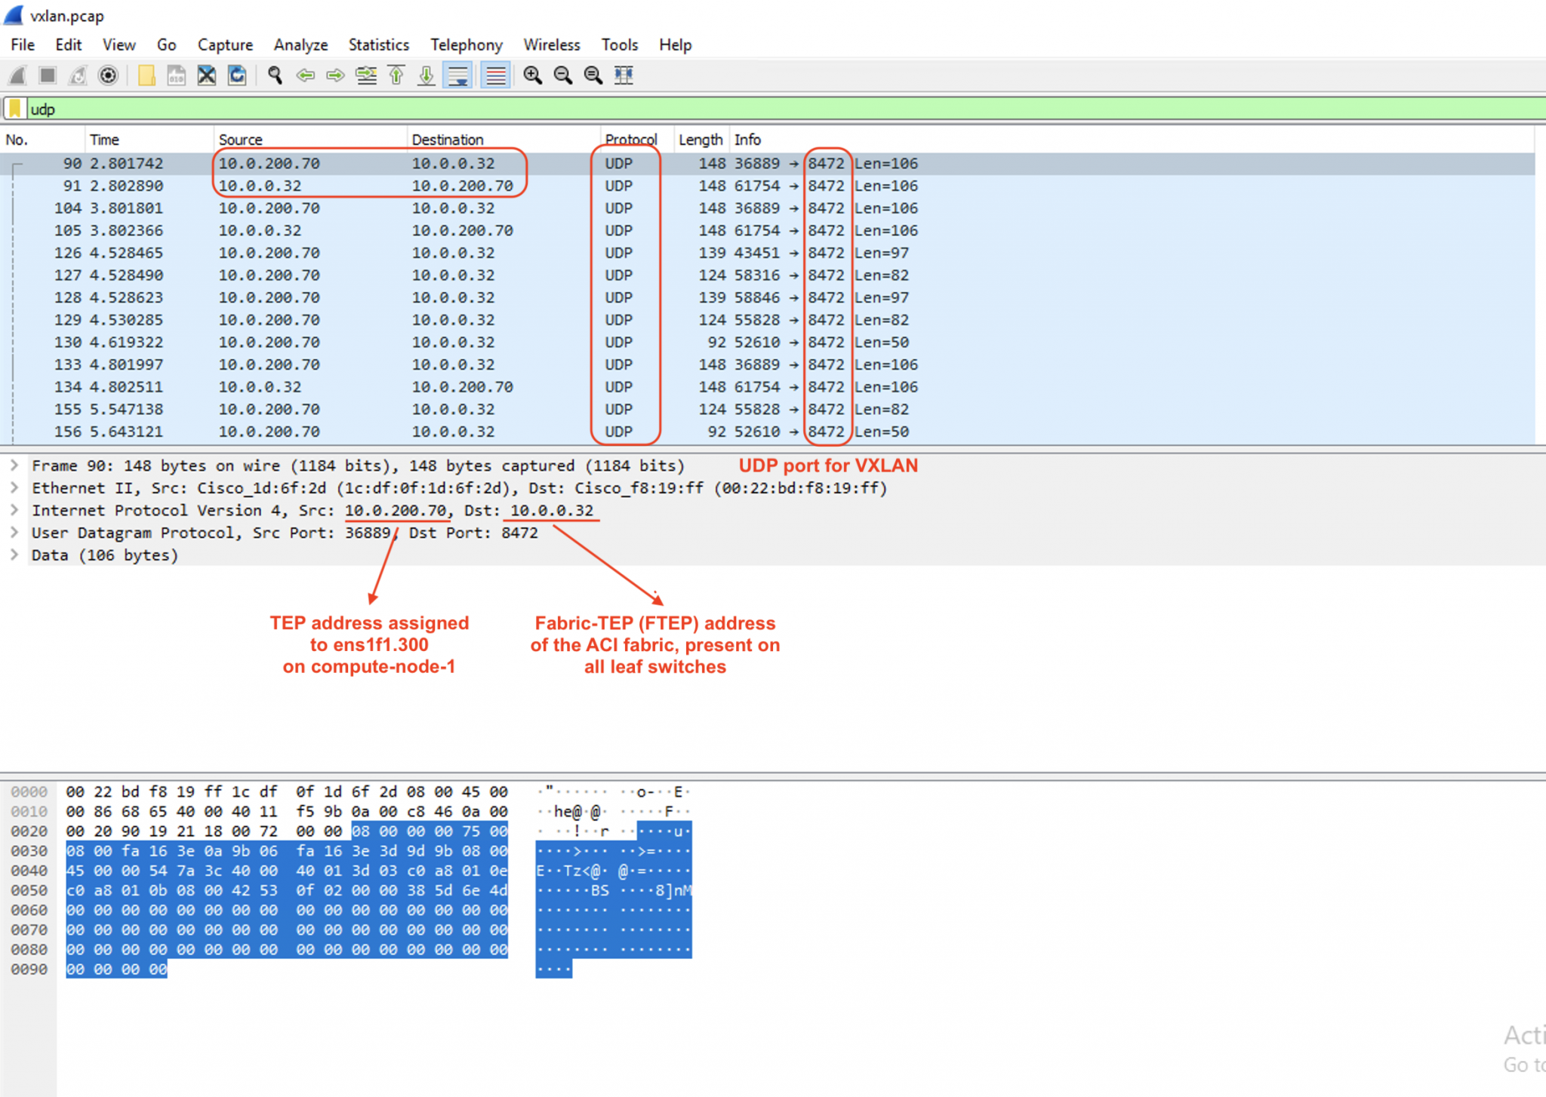Click the Stop capture icon
This screenshot has height=1097, width=1546.
[x=47, y=75]
